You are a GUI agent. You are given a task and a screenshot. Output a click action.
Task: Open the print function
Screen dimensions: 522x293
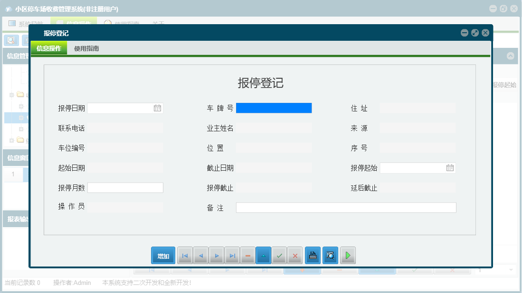tap(313, 255)
